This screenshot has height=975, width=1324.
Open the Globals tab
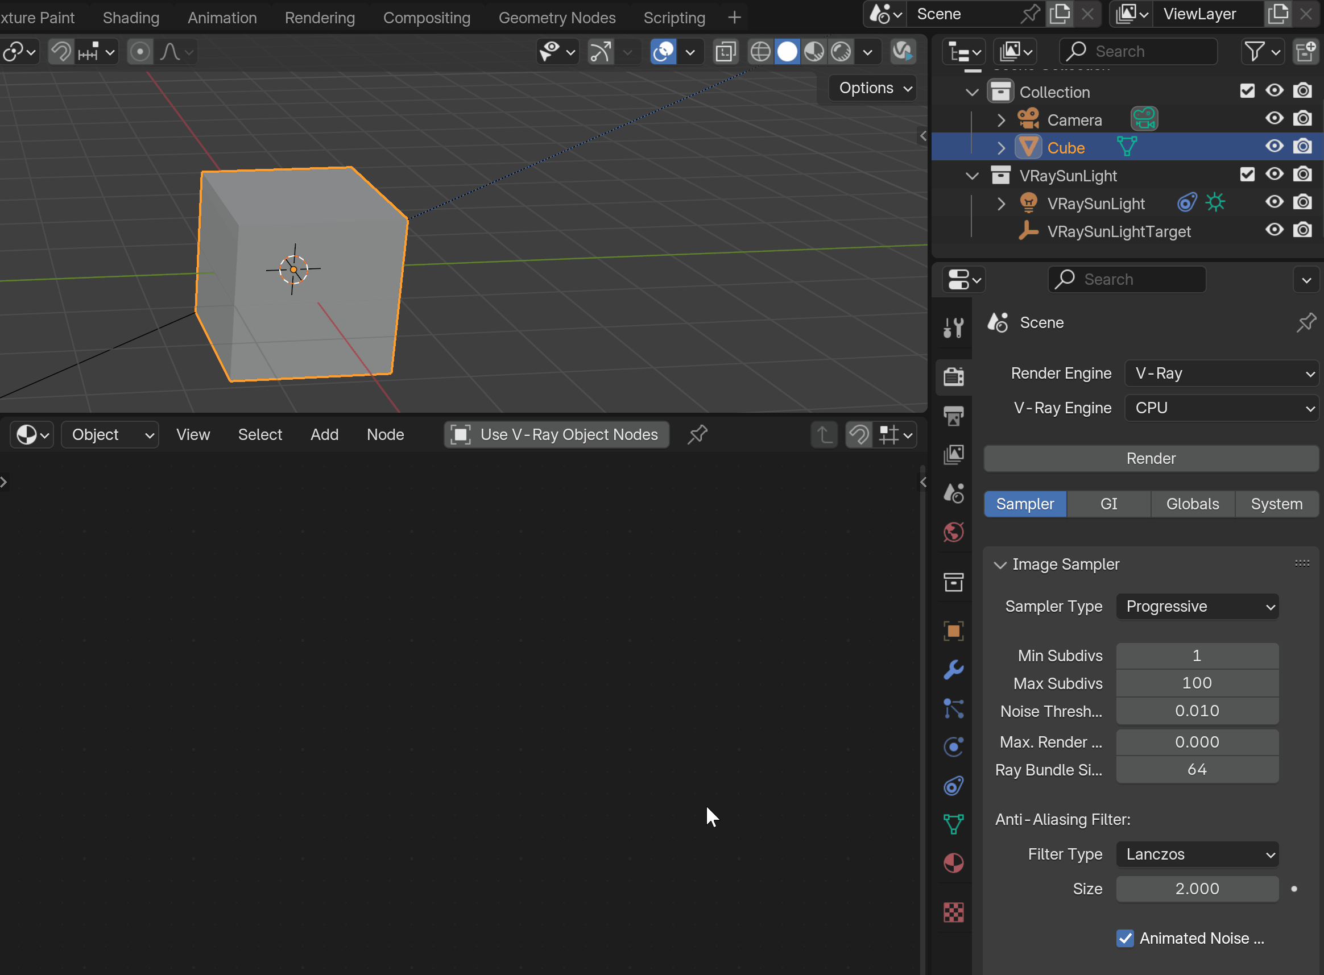(x=1193, y=504)
